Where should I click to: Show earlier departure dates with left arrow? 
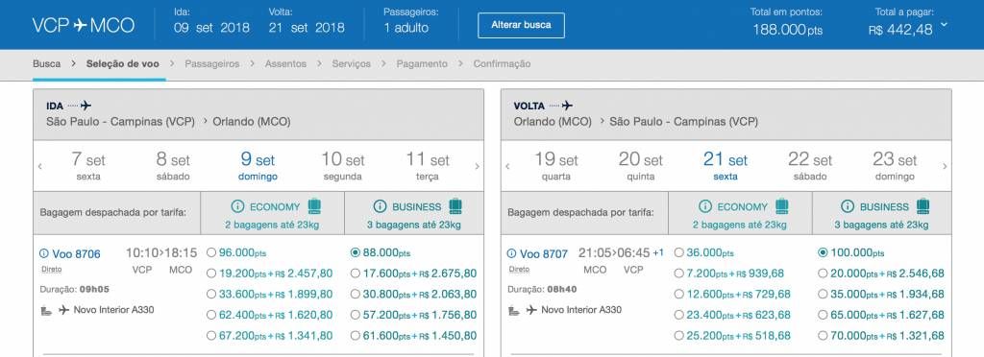pyautogui.click(x=40, y=167)
